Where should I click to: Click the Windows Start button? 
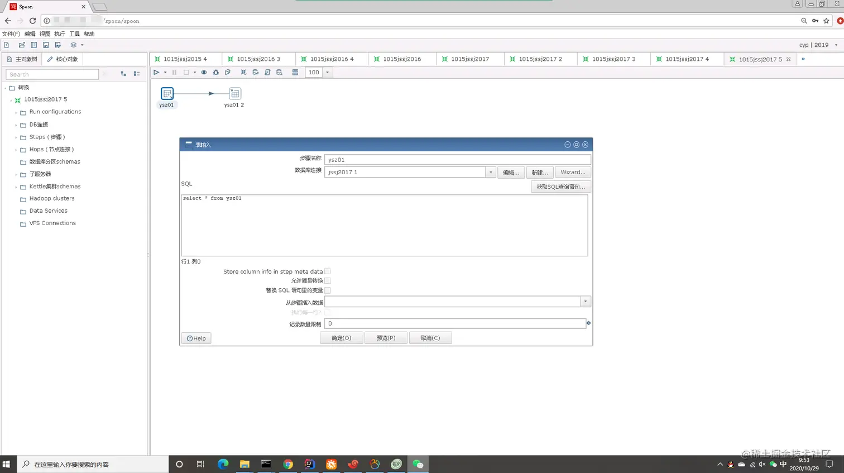point(7,464)
